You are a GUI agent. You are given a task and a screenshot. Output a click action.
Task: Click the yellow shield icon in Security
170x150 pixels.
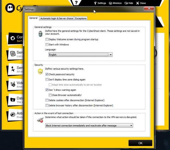40,71
